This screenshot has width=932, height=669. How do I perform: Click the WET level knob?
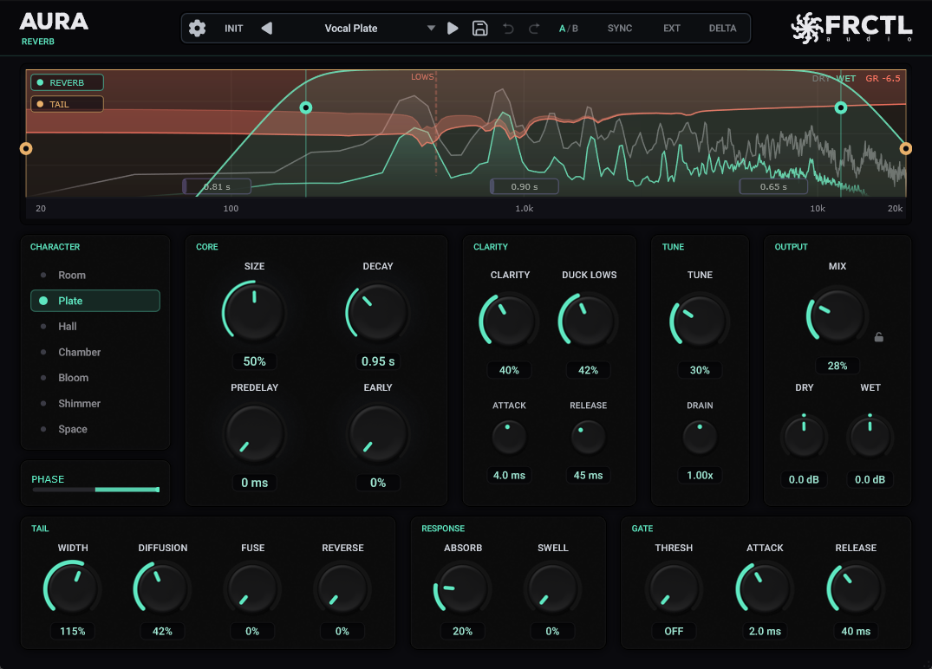870,437
